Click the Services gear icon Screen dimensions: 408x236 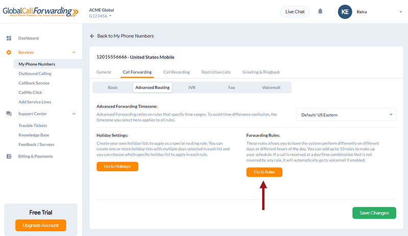click(9, 53)
